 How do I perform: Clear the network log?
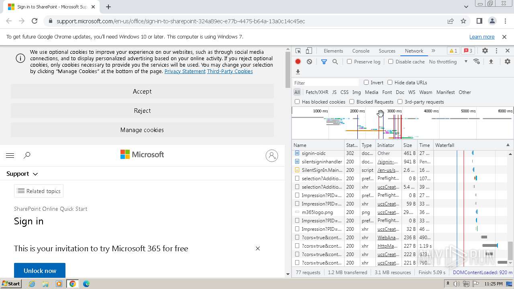(309, 61)
